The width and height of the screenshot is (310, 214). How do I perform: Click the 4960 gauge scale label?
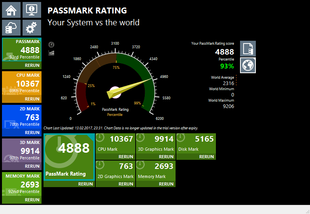coord(164,77)
